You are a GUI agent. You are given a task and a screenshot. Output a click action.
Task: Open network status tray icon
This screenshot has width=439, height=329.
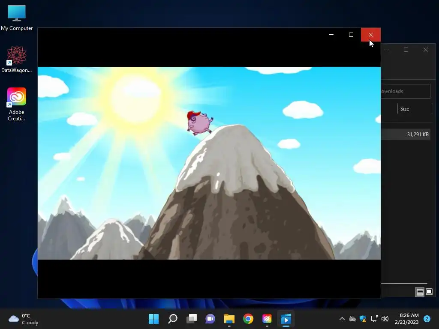click(x=374, y=319)
